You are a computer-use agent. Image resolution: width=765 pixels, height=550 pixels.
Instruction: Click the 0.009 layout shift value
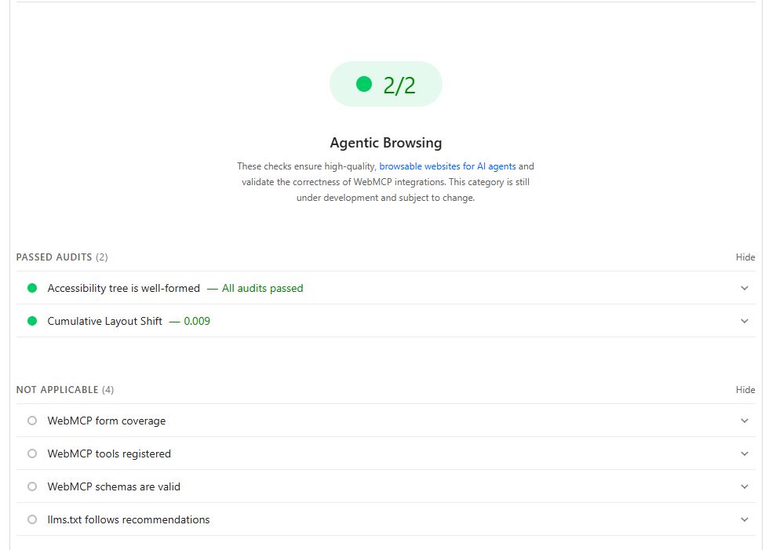click(197, 321)
